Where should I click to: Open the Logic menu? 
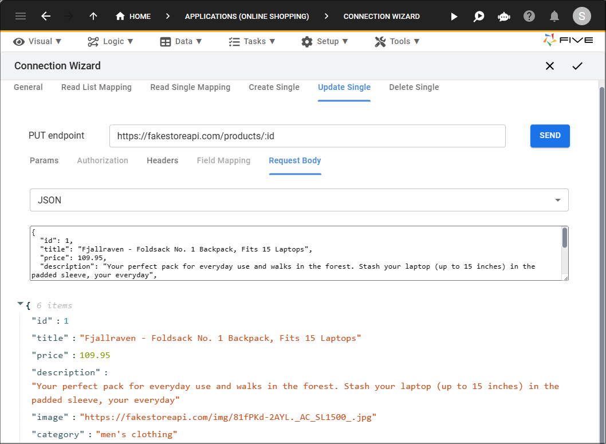111,42
